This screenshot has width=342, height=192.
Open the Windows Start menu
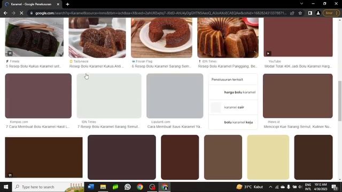pos(6,187)
